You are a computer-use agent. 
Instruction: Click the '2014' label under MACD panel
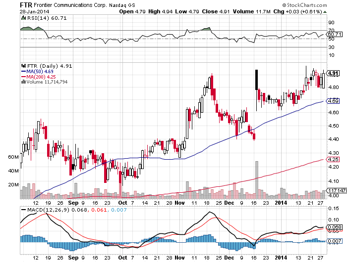(281, 258)
